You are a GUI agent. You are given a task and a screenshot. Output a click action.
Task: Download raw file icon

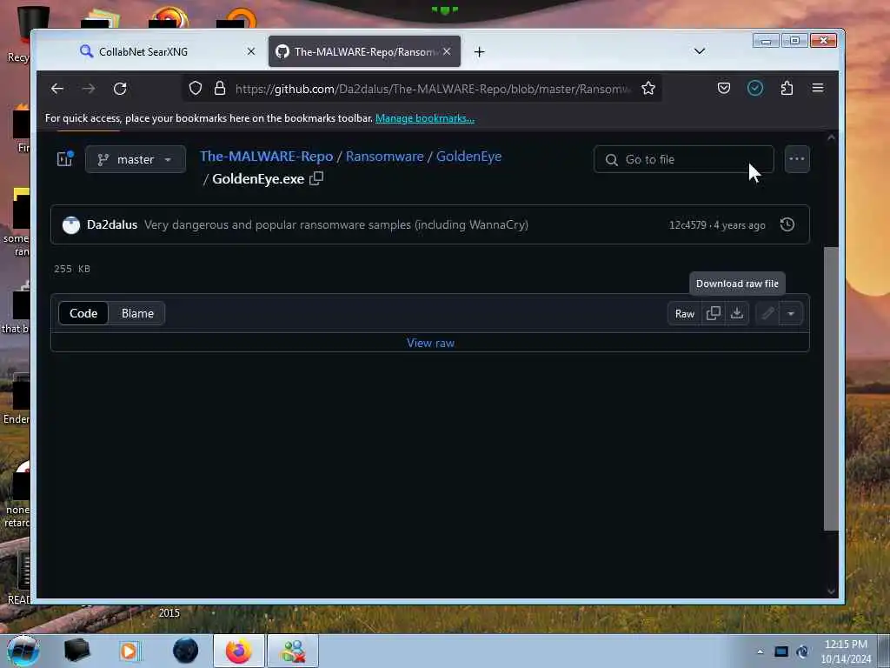[737, 313]
